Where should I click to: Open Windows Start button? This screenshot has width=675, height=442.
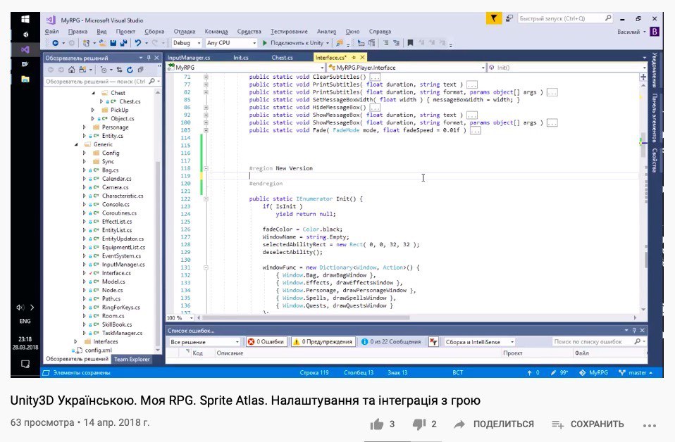(x=25, y=19)
